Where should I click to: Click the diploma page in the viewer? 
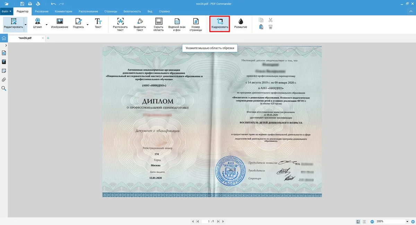click(x=212, y=121)
